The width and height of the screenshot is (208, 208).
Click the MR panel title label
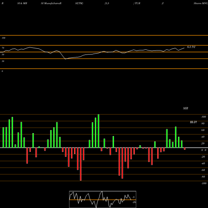pos(186,108)
